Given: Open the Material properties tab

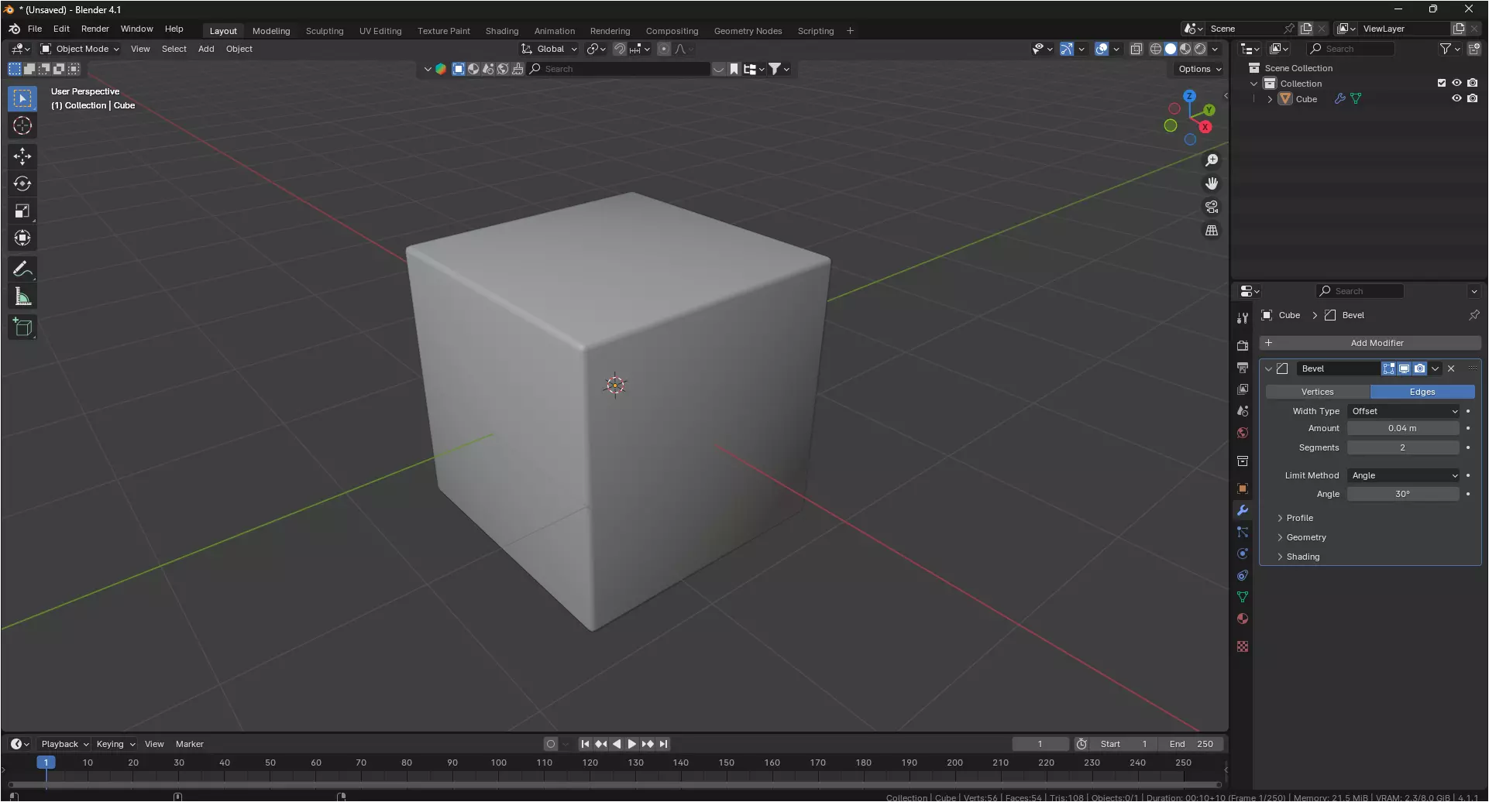Looking at the screenshot, I should [1243, 619].
